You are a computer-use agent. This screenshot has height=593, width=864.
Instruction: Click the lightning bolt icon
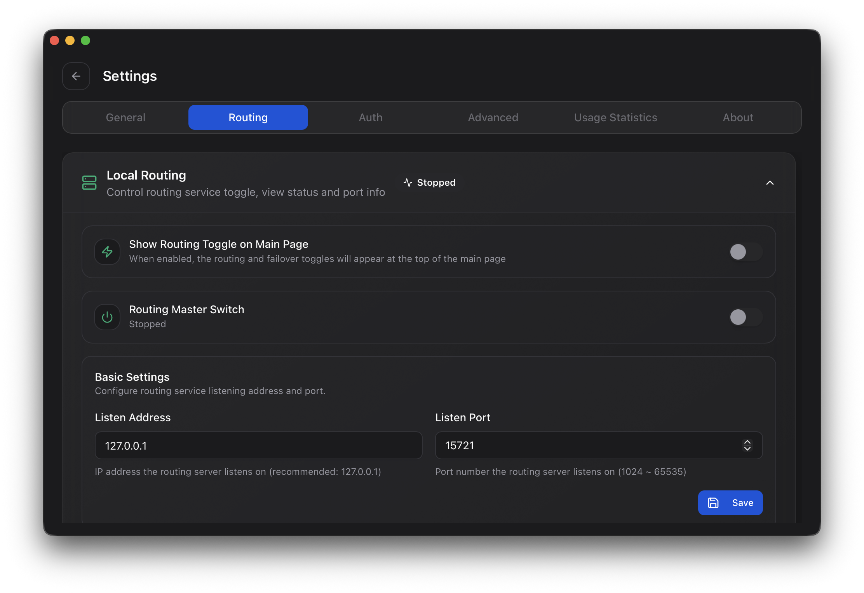pos(107,252)
